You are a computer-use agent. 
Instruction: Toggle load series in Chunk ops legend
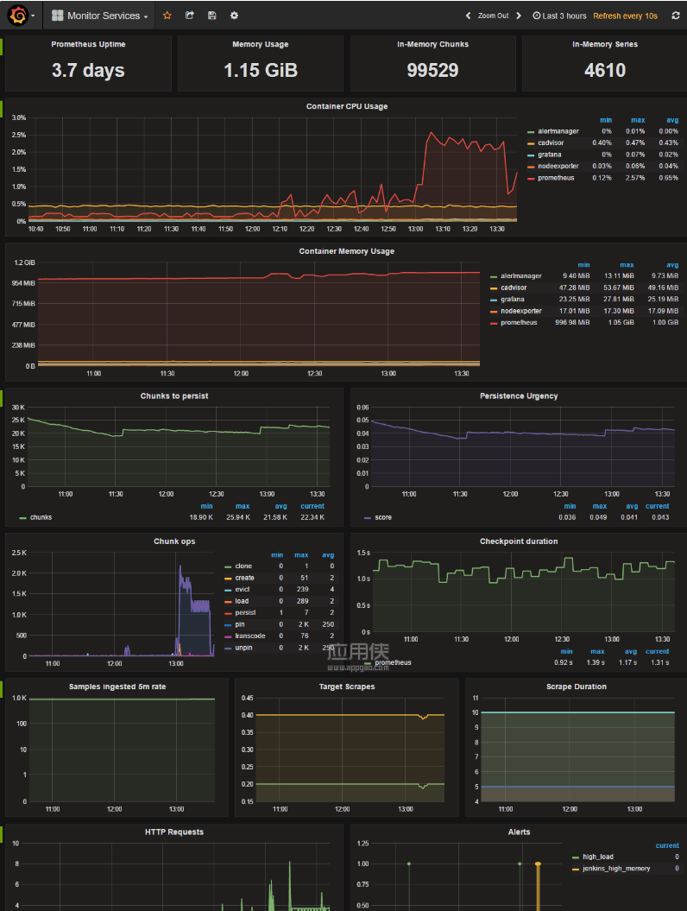pyautogui.click(x=242, y=601)
